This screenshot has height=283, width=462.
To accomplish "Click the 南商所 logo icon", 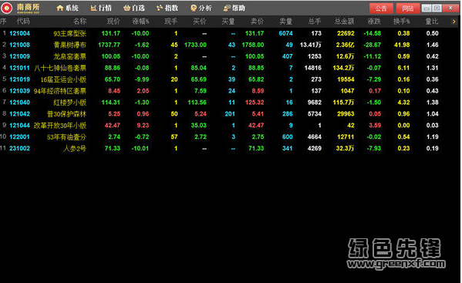I will [x=6, y=8].
